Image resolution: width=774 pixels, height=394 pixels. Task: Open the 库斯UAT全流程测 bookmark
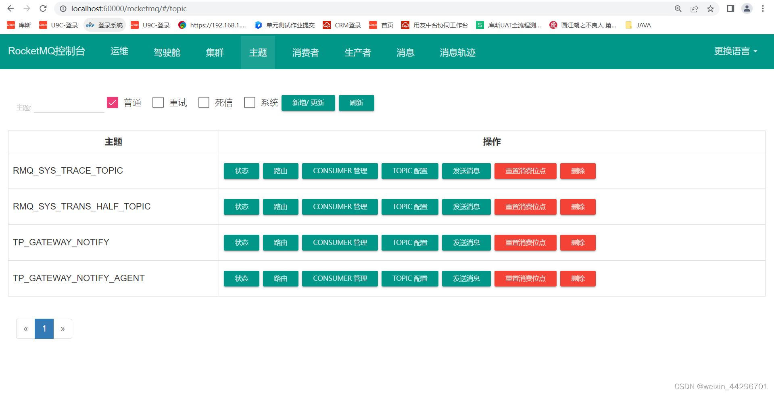coord(509,25)
